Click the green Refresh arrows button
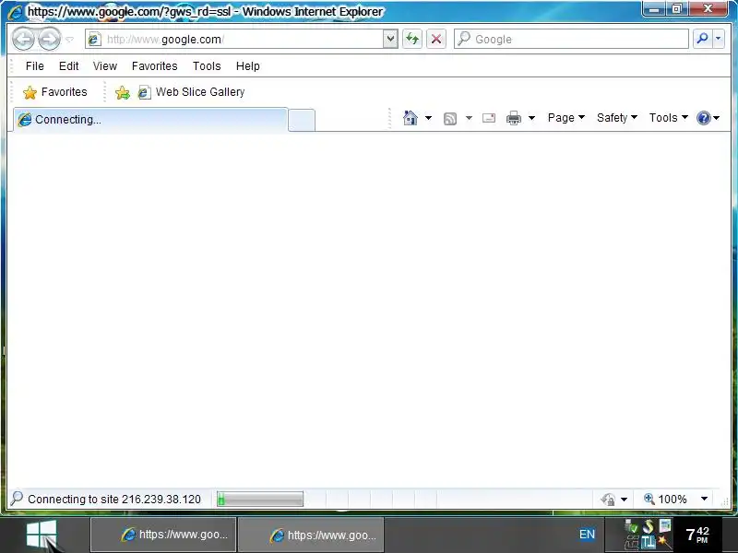 (x=412, y=39)
